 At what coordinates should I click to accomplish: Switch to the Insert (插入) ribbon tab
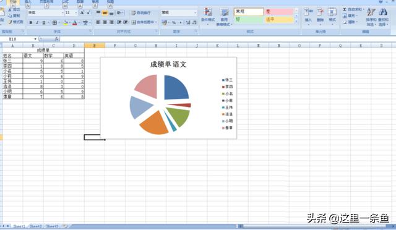click(28, 2)
